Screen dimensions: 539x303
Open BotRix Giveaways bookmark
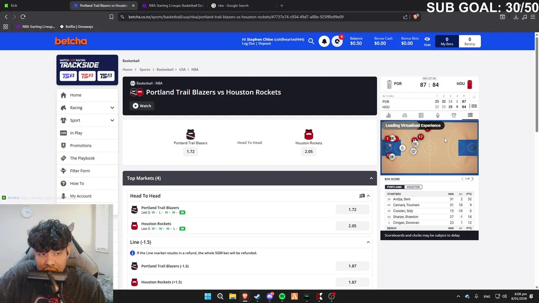click(x=76, y=27)
